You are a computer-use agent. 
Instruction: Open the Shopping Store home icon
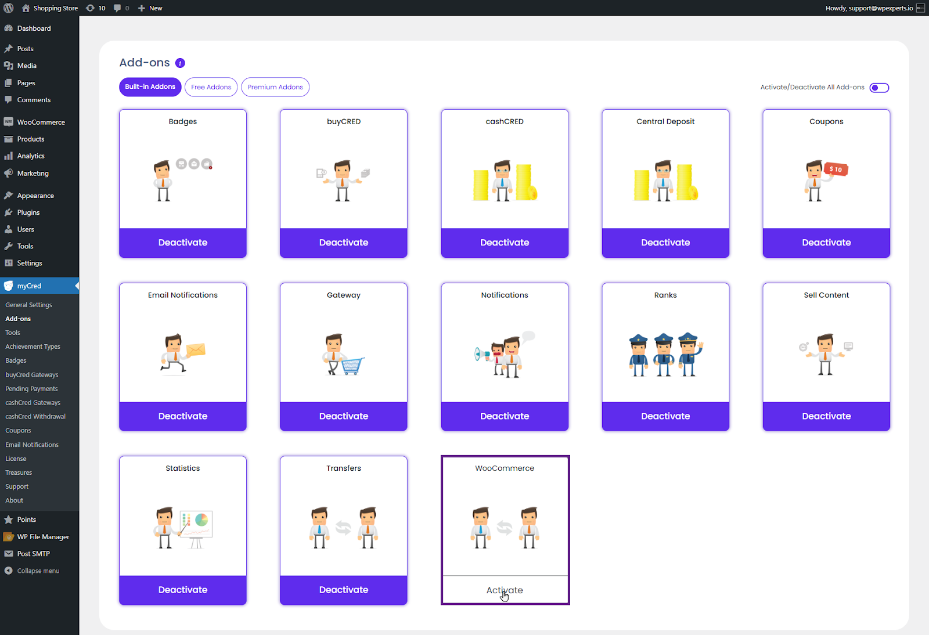pos(26,8)
